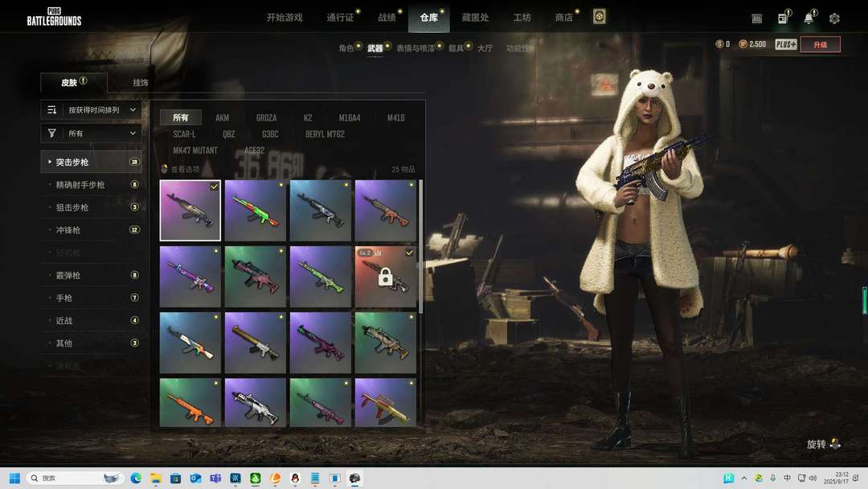Viewport: 868px width, 489px height.
Task: Click the PUBG BATTLEGROUNDS logo
Action: click(55, 17)
